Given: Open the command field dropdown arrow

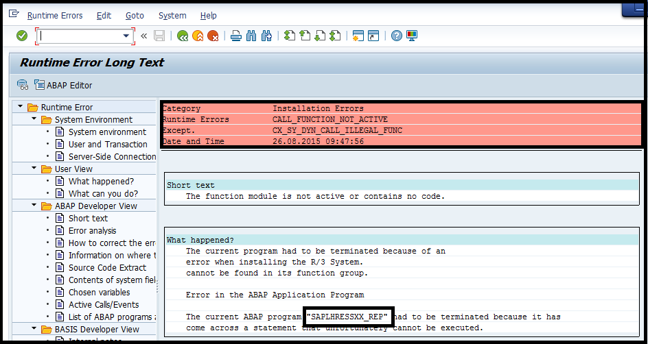Looking at the screenshot, I should click(x=126, y=36).
